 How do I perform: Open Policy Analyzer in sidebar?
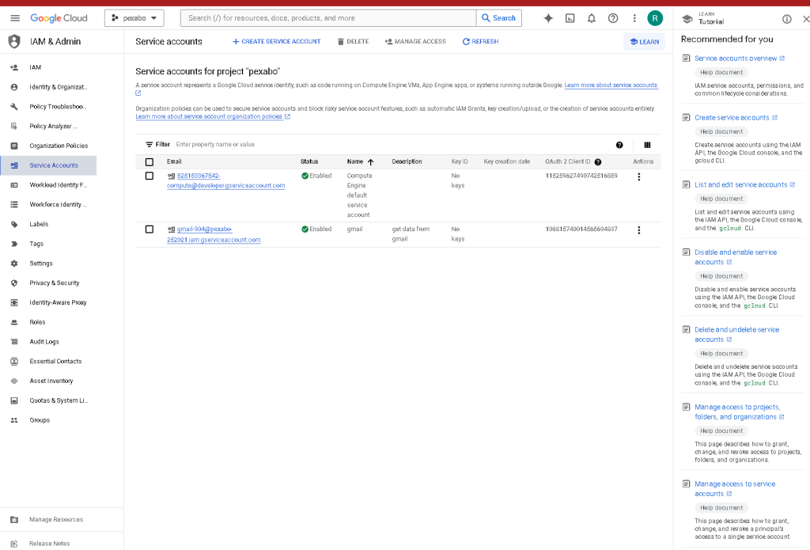point(53,126)
